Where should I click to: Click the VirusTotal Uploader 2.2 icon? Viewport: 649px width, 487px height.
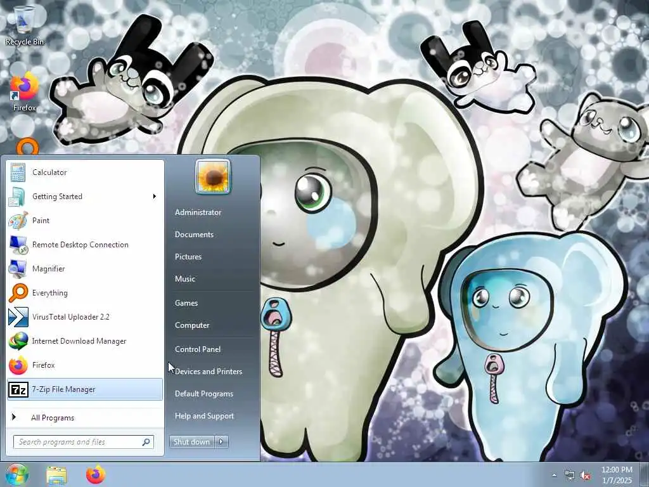[x=18, y=317]
